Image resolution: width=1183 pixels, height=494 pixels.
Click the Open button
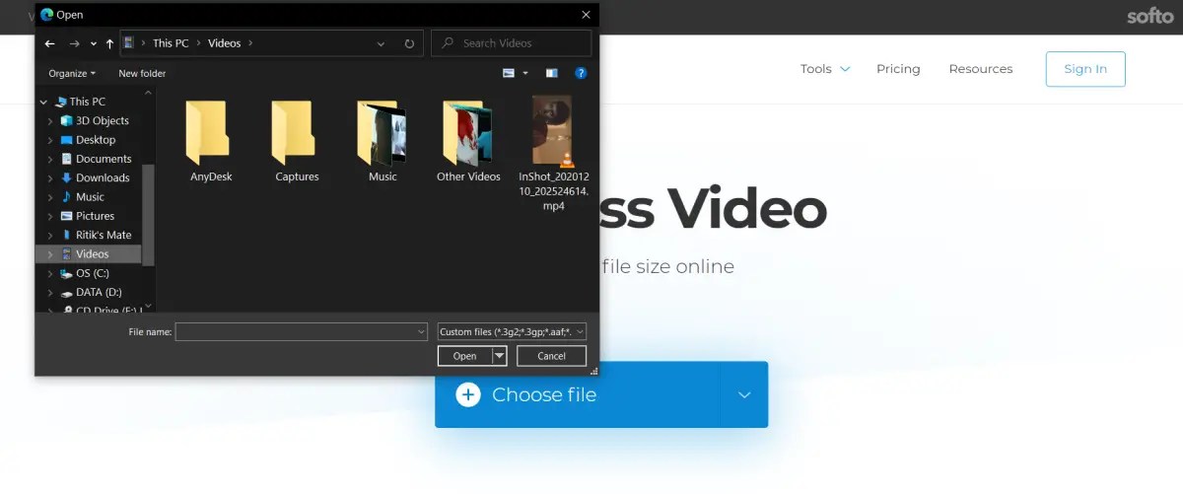(464, 356)
